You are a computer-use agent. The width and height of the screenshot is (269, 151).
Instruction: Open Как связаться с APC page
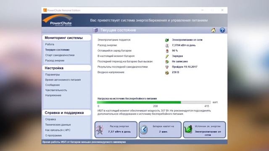pos(58,130)
